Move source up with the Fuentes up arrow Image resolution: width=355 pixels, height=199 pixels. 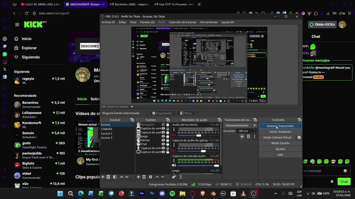point(157,177)
